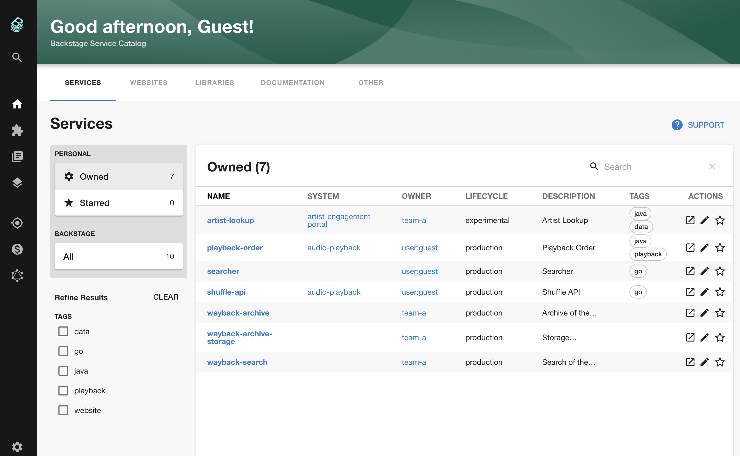Click the CLEAR refine results button
Viewport: 740px width, 456px height.
point(165,297)
